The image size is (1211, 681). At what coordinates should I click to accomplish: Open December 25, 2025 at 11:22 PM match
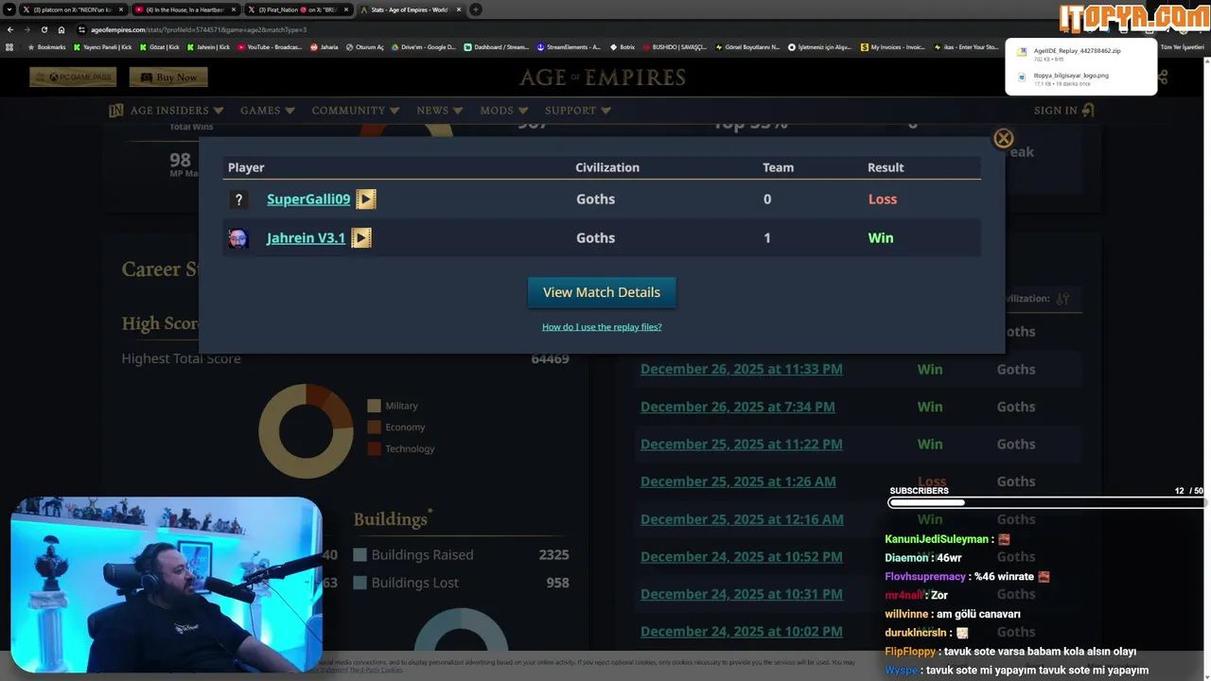[742, 444]
